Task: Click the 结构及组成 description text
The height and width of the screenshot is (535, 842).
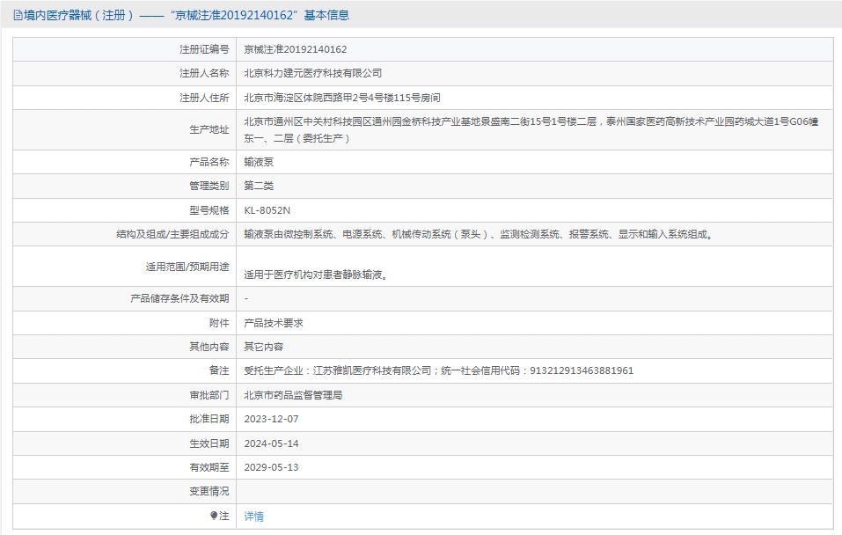Action: (x=479, y=234)
